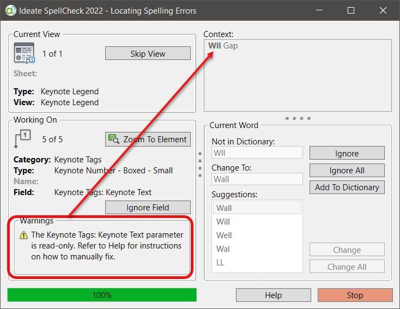This screenshot has width=400, height=309.
Task: Click the Change All button
Action: pyautogui.click(x=347, y=266)
